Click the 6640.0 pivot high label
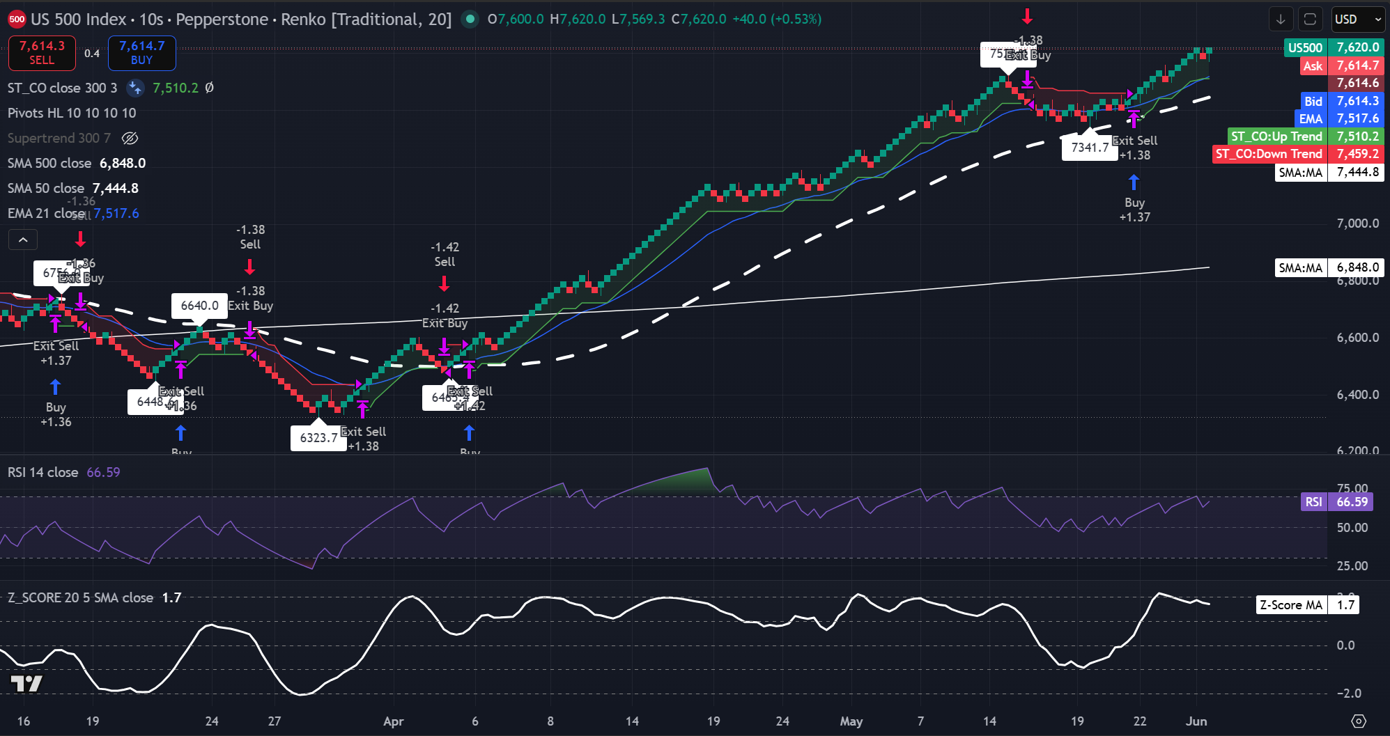The width and height of the screenshot is (1390, 736). click(x=199, y=305)
